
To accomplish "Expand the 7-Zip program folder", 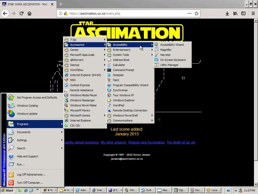I will click(x=85, y=40).
